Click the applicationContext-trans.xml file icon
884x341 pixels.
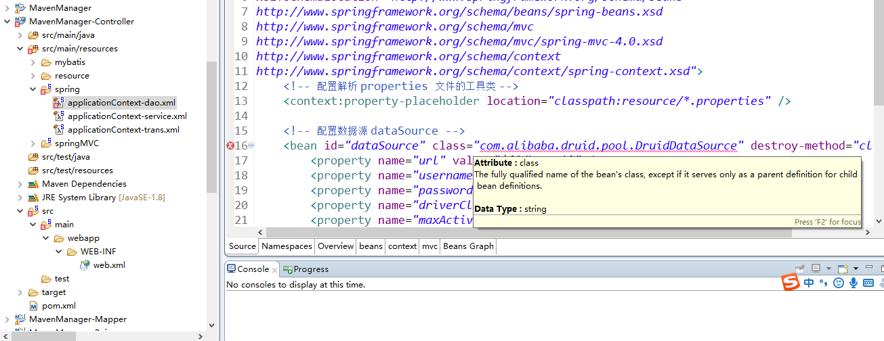coord(59,130)
